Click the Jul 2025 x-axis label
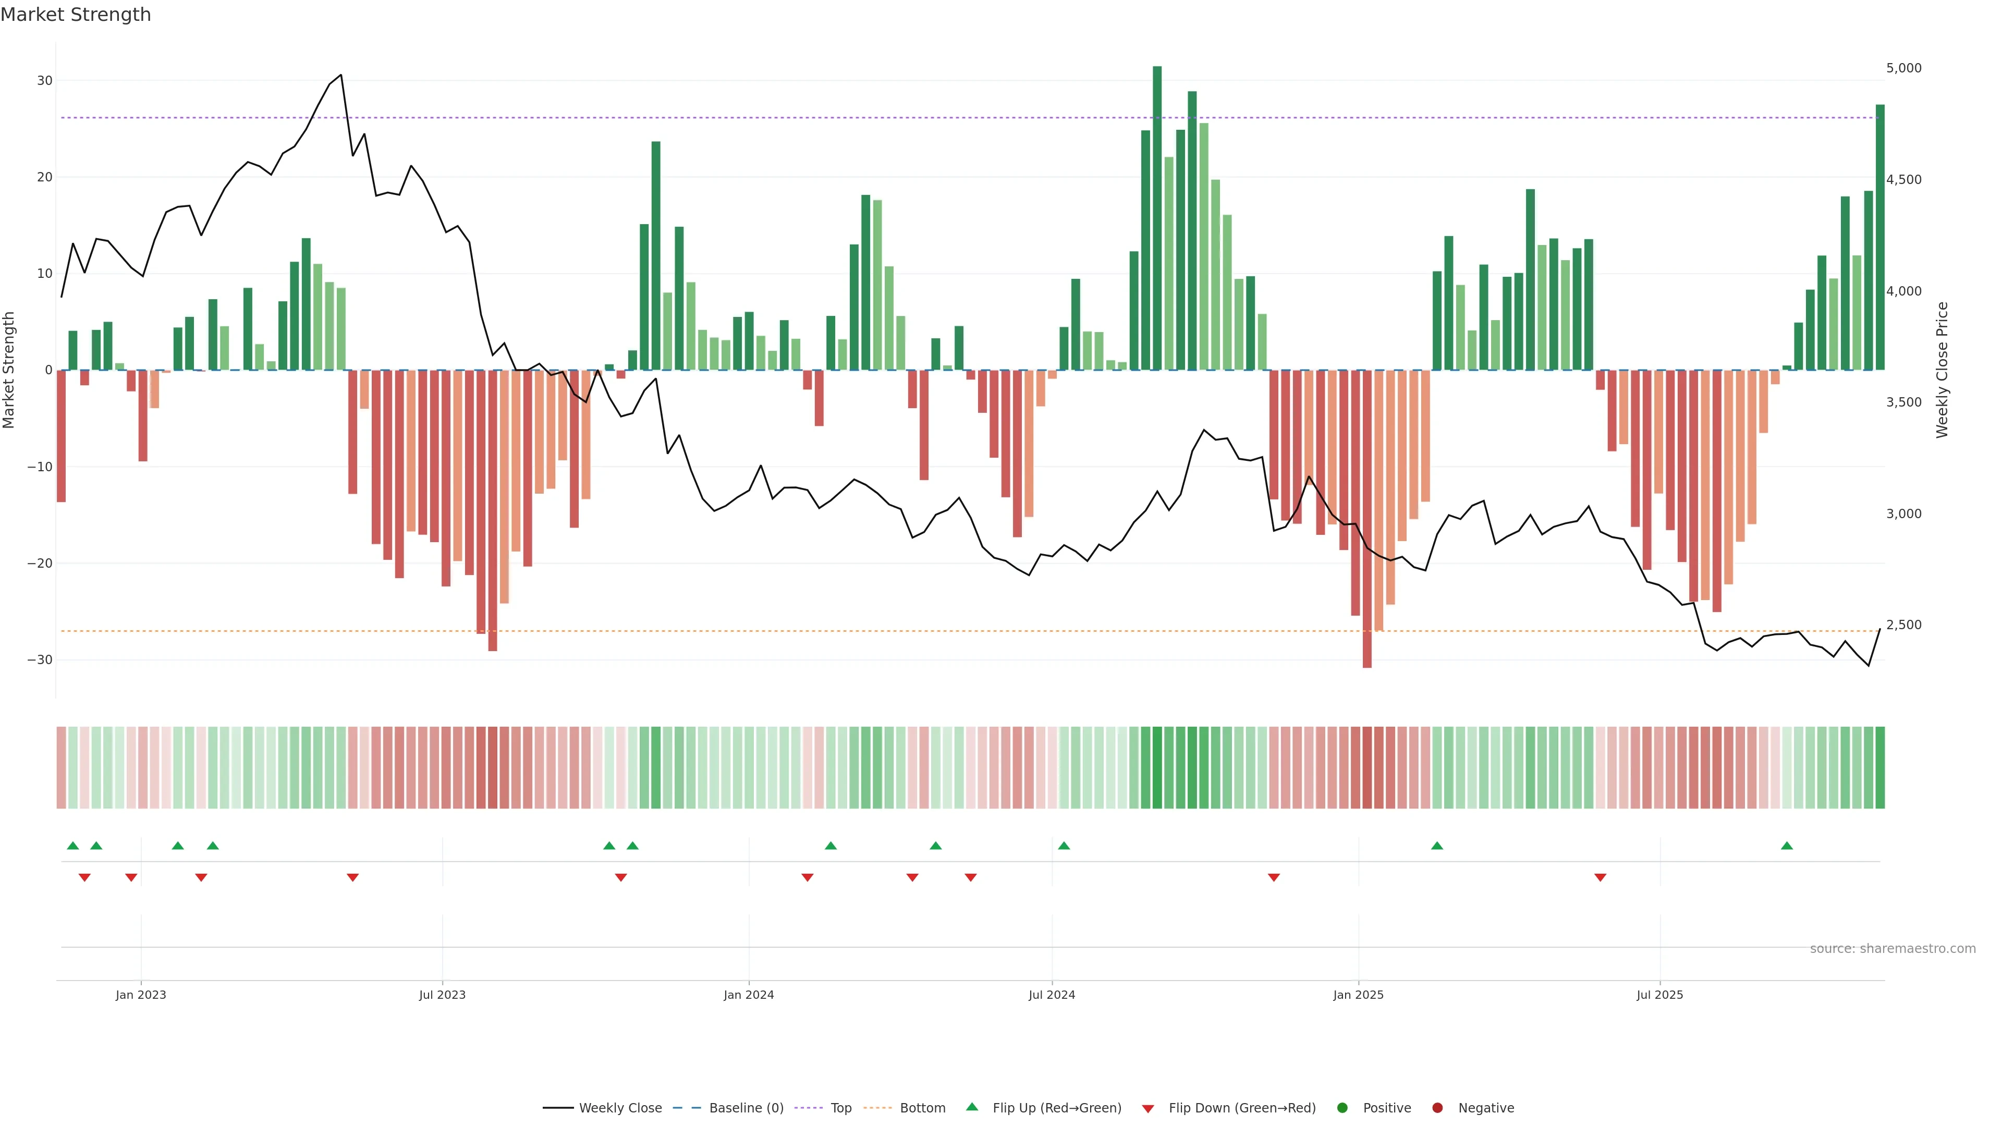This screenshot has width=2002, height=1126. 1659,995
